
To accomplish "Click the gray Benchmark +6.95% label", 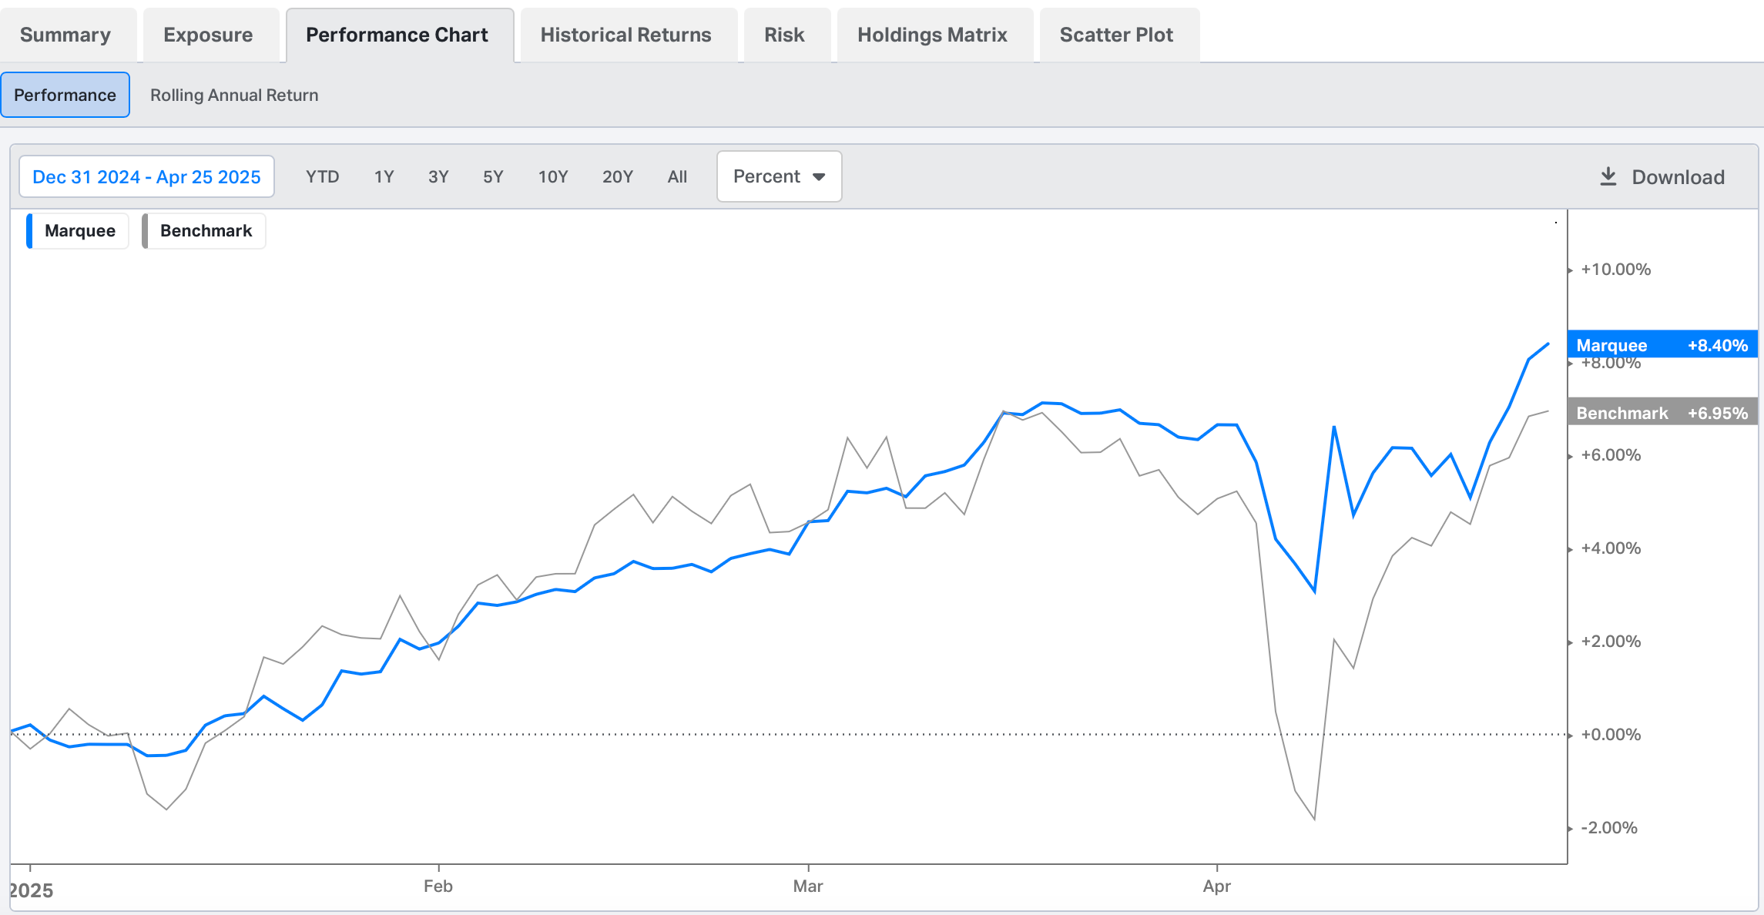I will tap(1662, 413).
